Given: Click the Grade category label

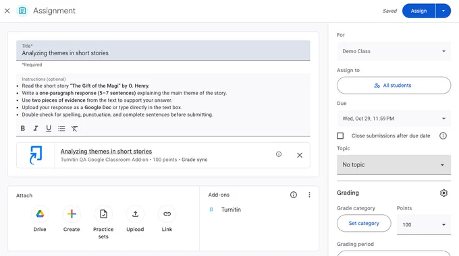Looking at the screenshot, I should point(356,208).
